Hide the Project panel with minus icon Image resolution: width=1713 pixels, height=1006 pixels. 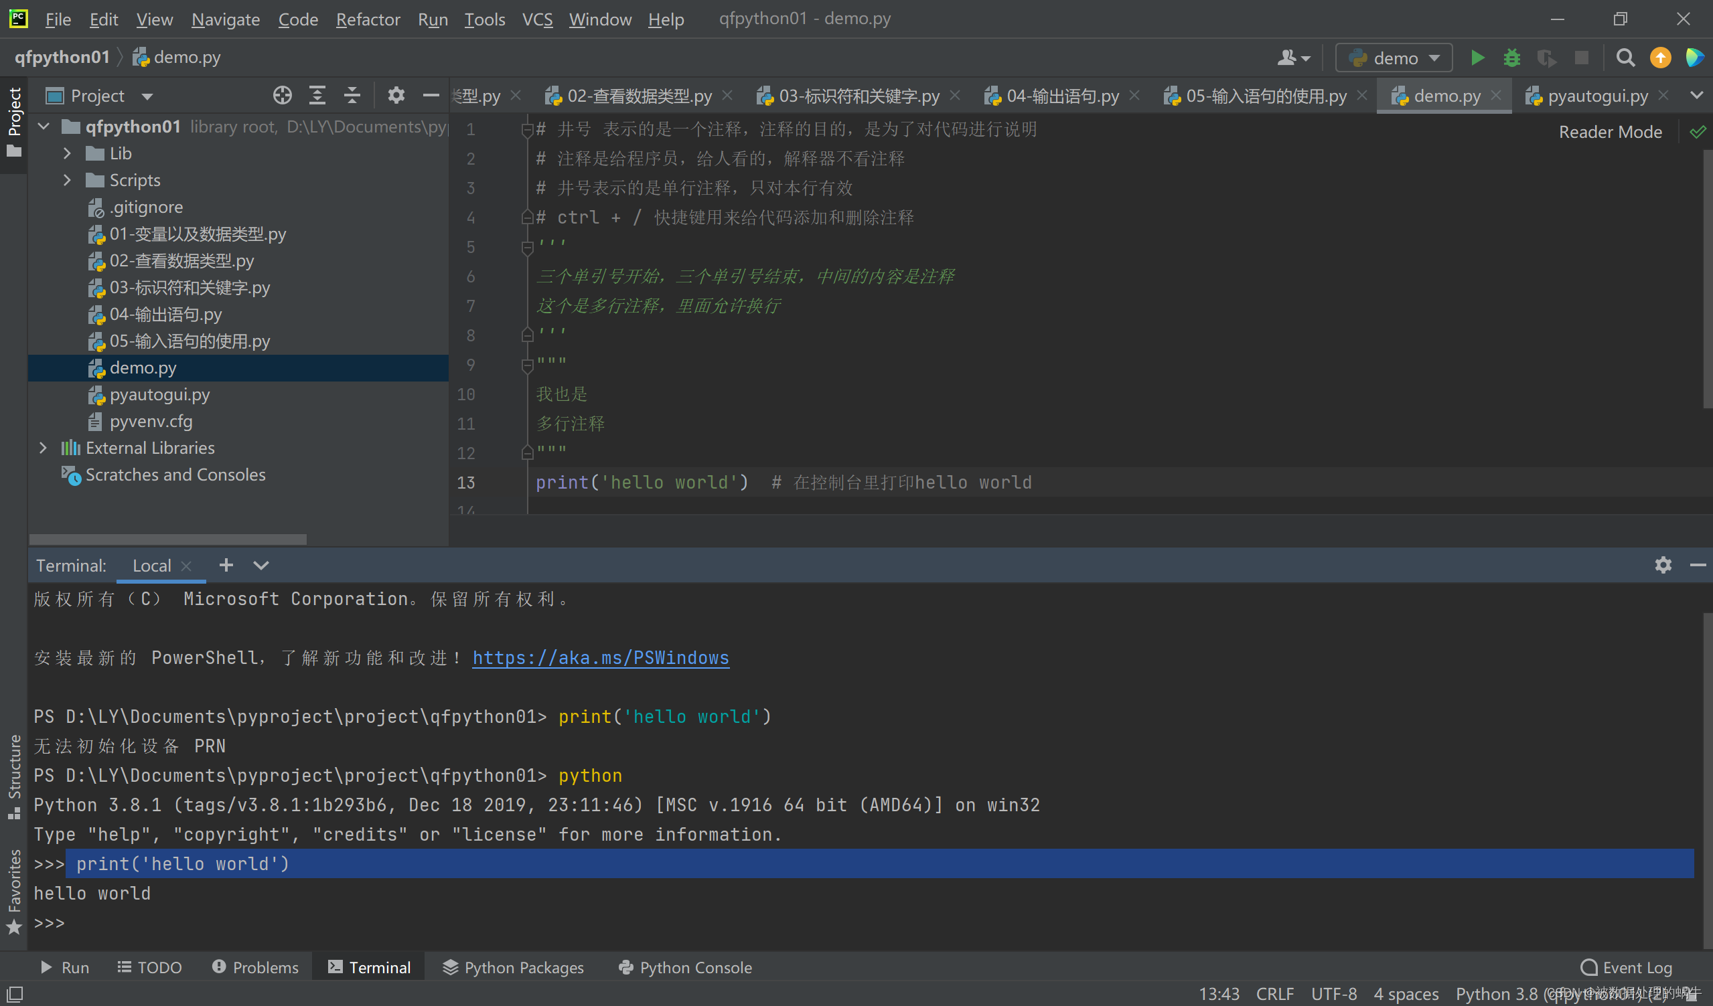(431, 95)
